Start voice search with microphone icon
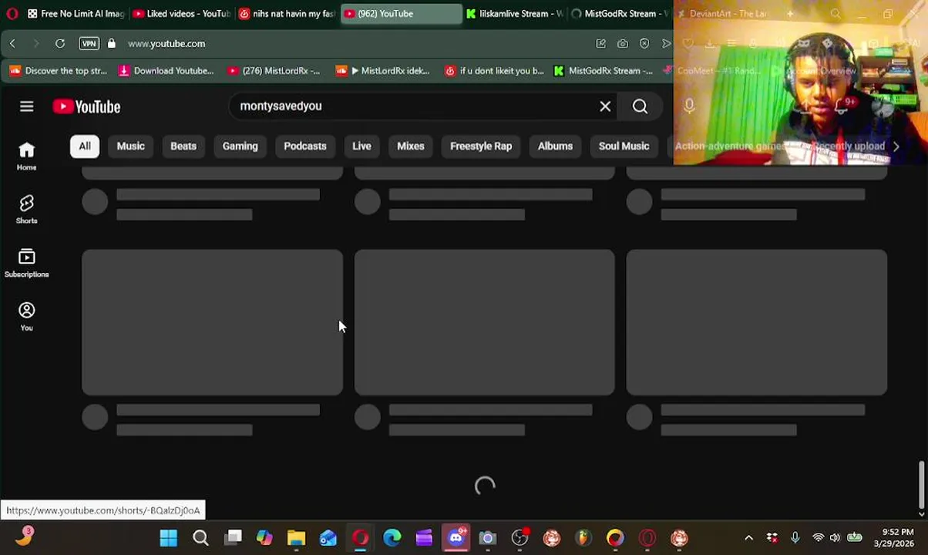Viewport: 928px width, 555px height. click(689, 106)
